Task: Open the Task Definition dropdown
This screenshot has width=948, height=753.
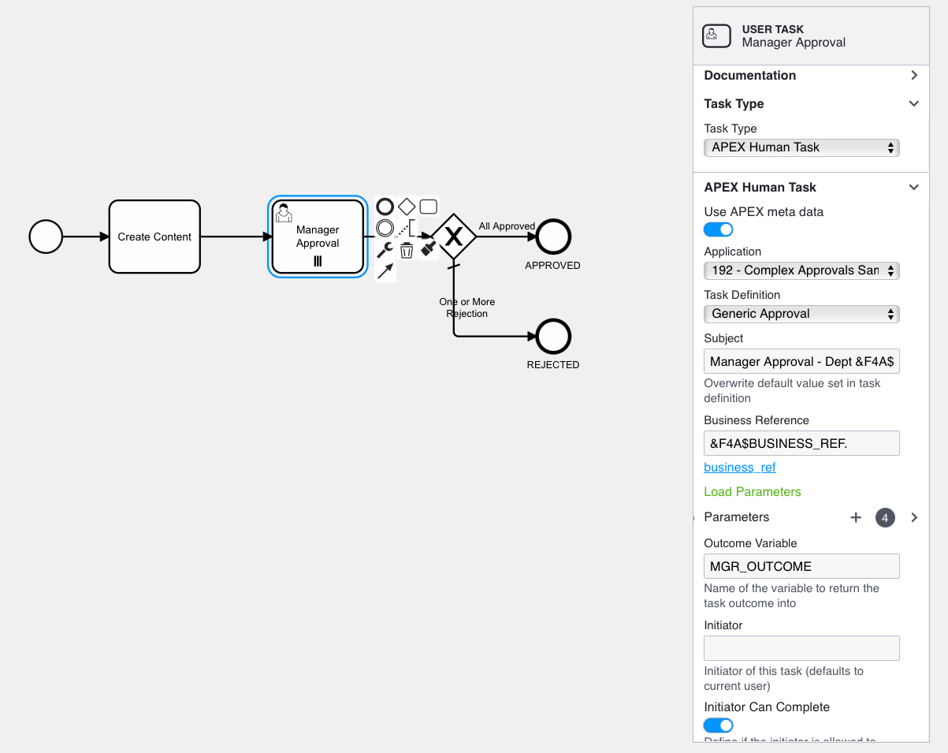Action: [801, 314]
